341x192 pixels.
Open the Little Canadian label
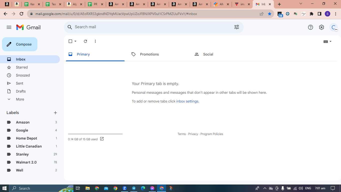pyautogui.click(x=30, y=146)
